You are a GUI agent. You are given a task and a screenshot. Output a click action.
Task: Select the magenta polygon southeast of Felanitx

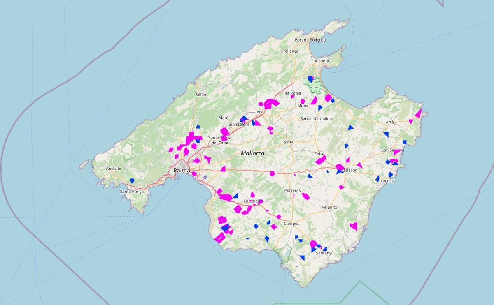click(354, 226)
